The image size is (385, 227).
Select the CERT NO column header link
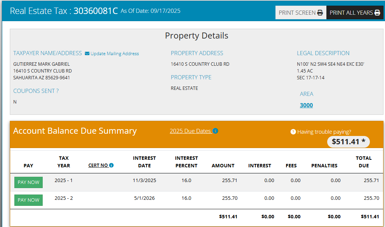[98, 165]
